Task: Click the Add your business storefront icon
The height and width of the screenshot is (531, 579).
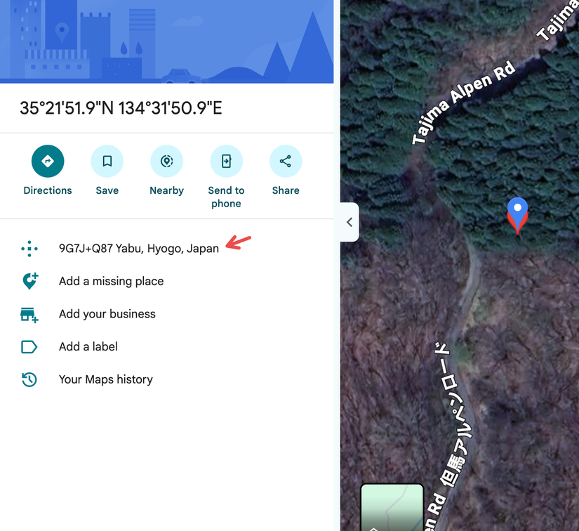Action: [29, 315]
